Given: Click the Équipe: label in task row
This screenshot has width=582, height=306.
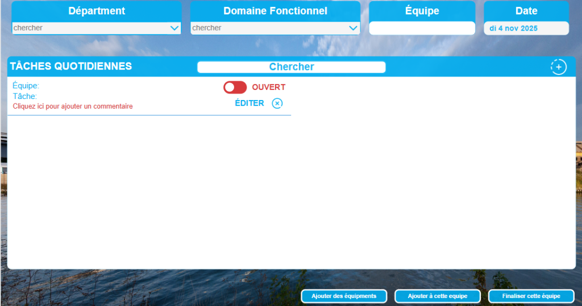Looking at the screenshot, I should pyautogui.click(x=26, y=86).
